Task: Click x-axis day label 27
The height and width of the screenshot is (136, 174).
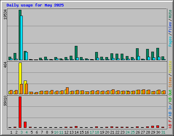Action: click(143, 132)
